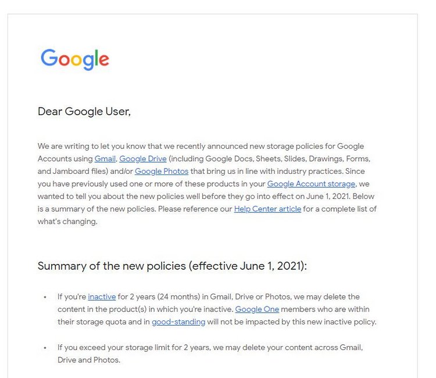This screenshot has width=436, height=378.
Task: Click the bullet marker before 'If you exceed'
Action: (x=45, y=348)
